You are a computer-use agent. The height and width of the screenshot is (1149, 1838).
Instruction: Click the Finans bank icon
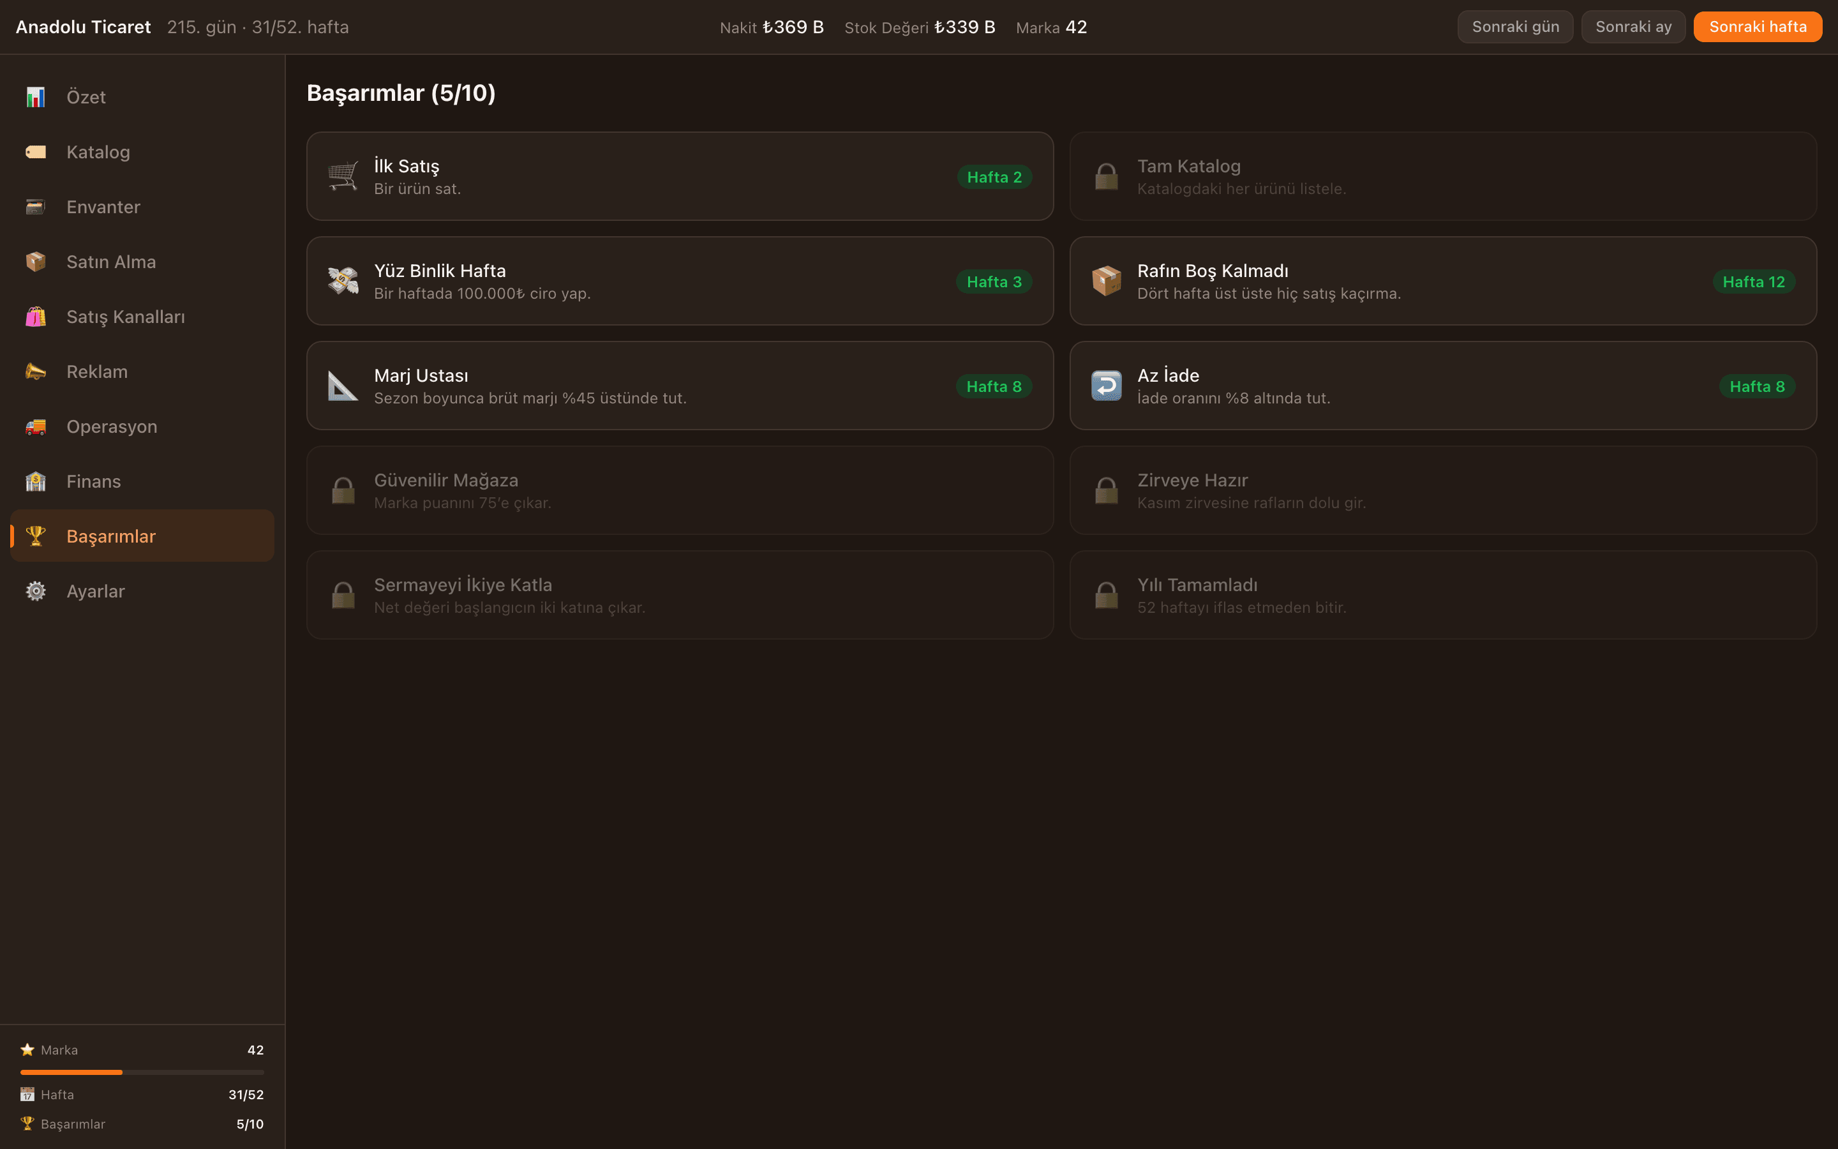tap(36, 481)
